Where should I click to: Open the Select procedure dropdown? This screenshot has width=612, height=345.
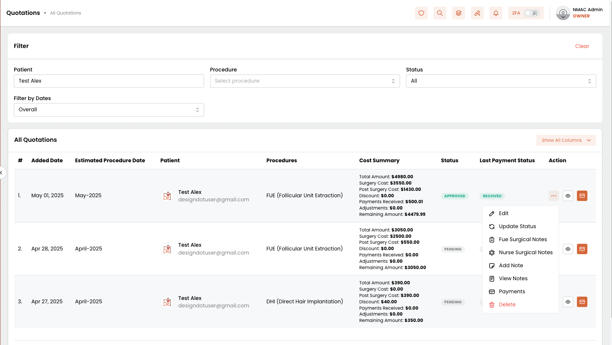305,81
